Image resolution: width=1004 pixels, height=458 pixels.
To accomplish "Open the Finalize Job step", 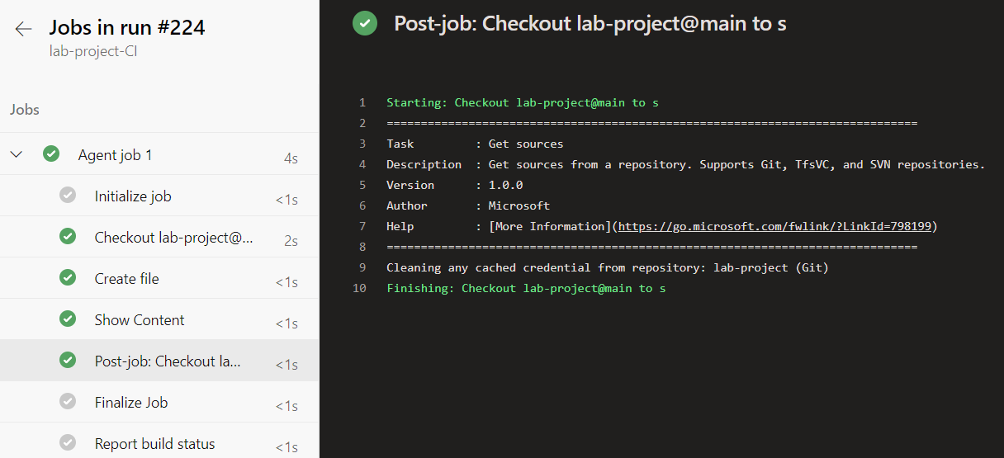I will [159, 402].
